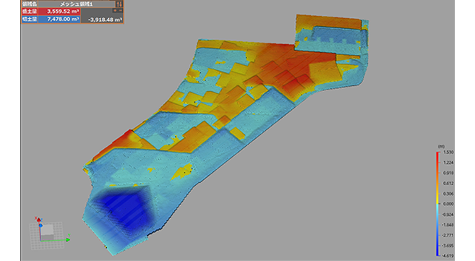
Task: Click the blue Z axis cone on the gizmo
Action: (x=40, y=226)
